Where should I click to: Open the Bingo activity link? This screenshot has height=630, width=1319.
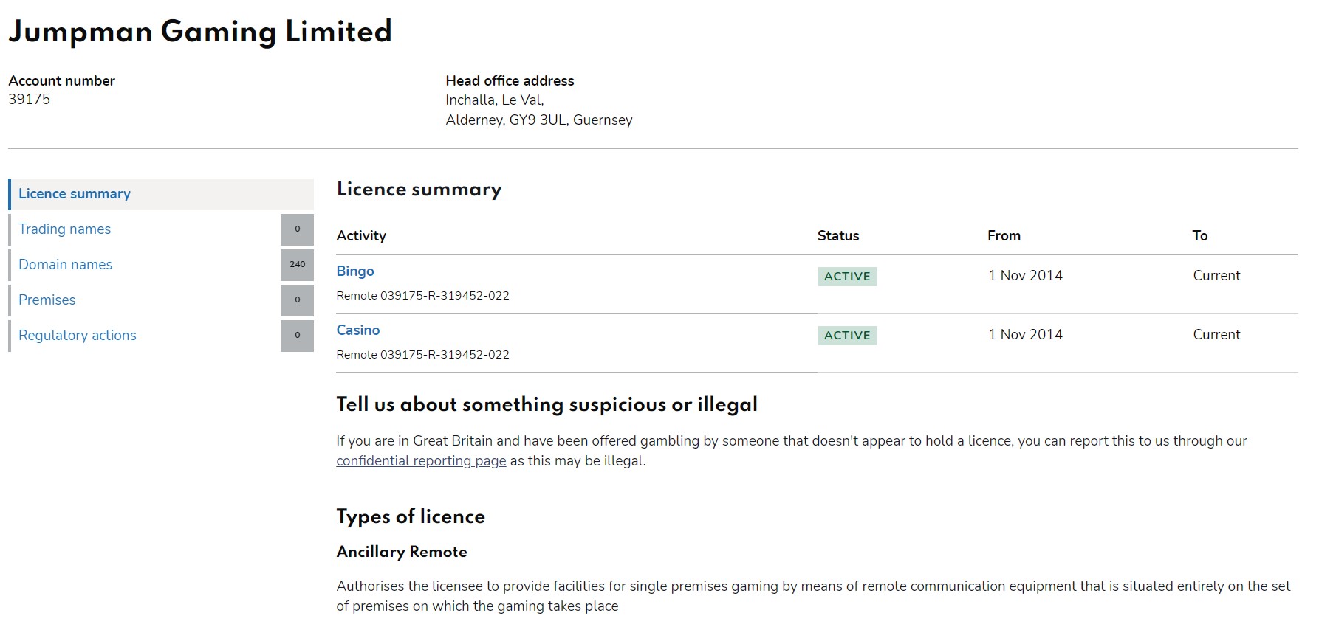(355, 271)
